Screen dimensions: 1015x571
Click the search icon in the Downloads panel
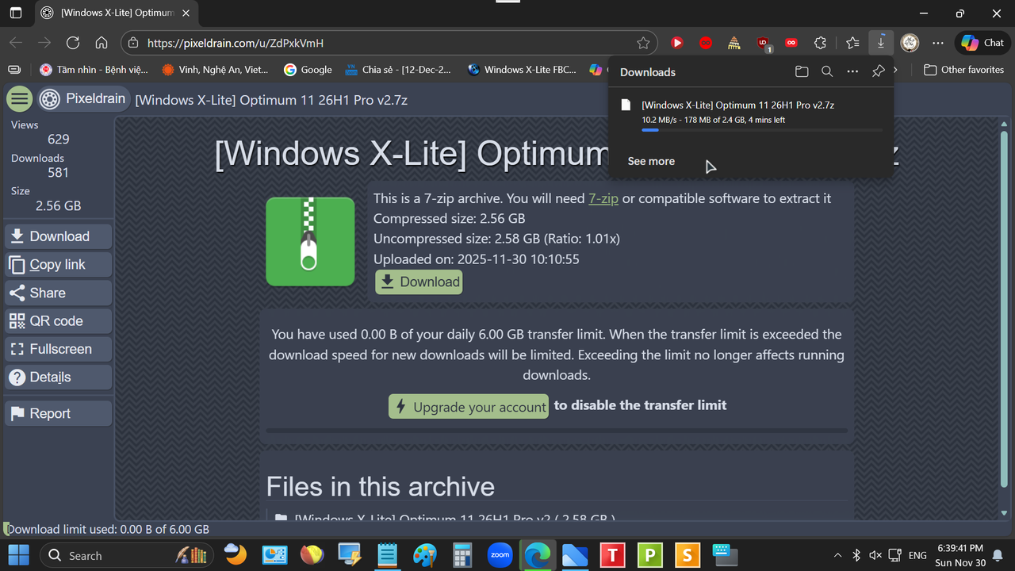(827, 71)
